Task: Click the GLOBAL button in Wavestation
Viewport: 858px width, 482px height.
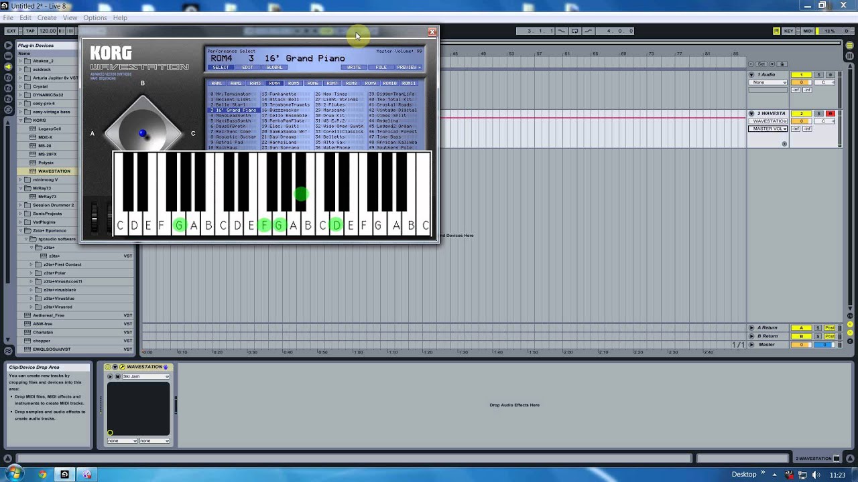Action: pyautogui.click(x=274, y=67)
